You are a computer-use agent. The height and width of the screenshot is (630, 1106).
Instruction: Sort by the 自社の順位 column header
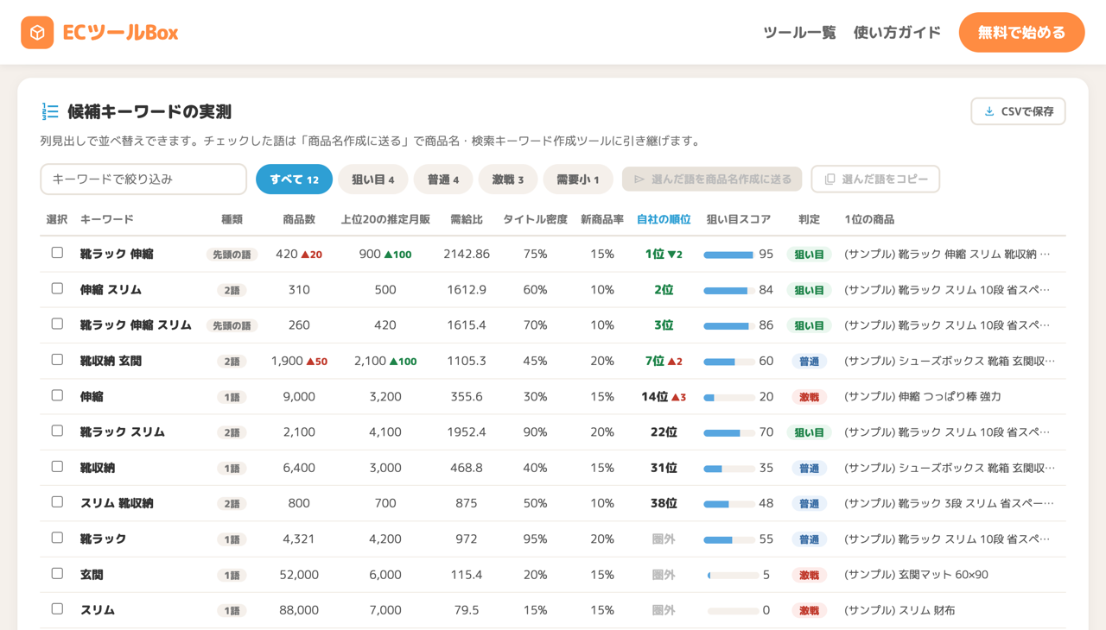point(664,219)
